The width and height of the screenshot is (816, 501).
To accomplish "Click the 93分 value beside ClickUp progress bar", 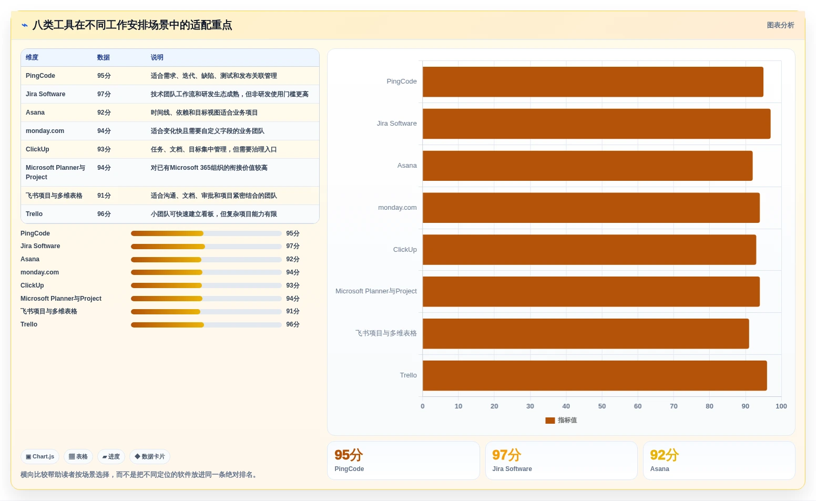I will click(293, 286).
